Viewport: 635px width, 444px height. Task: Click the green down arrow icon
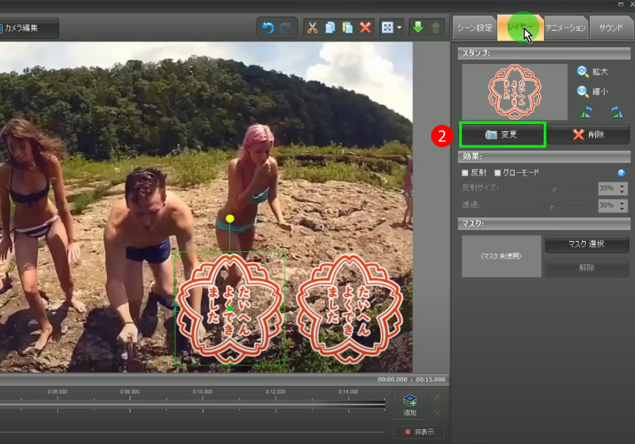coord(418,28)
